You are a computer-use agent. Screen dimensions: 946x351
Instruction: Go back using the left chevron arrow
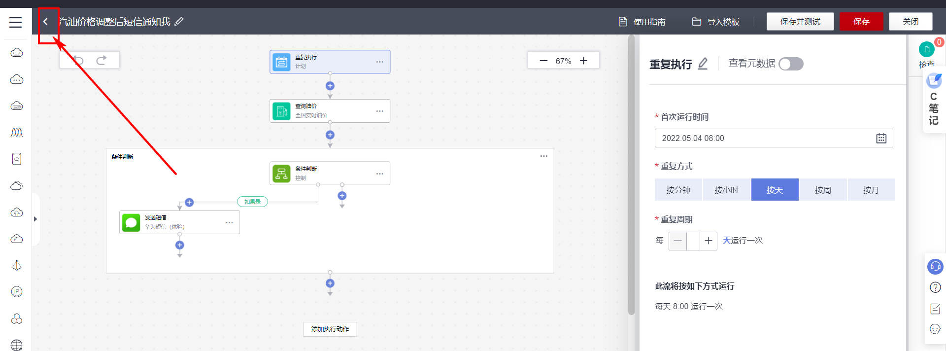(45, 22)
